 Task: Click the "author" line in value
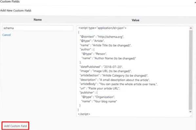(87, 49)
